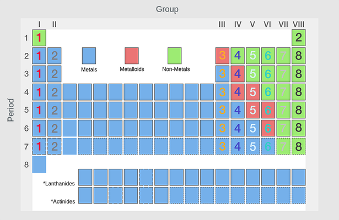The height and width of the screenshot is (220, 339).
Task: Select the green cell numbered 2 in period 1
Action: coord(298,38)
